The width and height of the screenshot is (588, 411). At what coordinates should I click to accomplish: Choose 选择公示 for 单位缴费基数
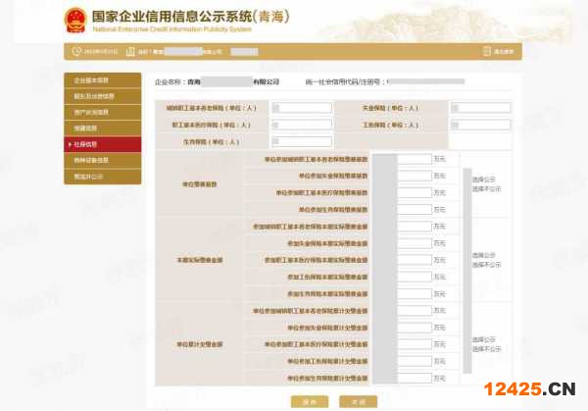483,180
